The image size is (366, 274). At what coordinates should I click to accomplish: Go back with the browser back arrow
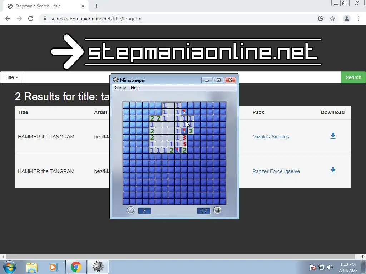(8, 19)
